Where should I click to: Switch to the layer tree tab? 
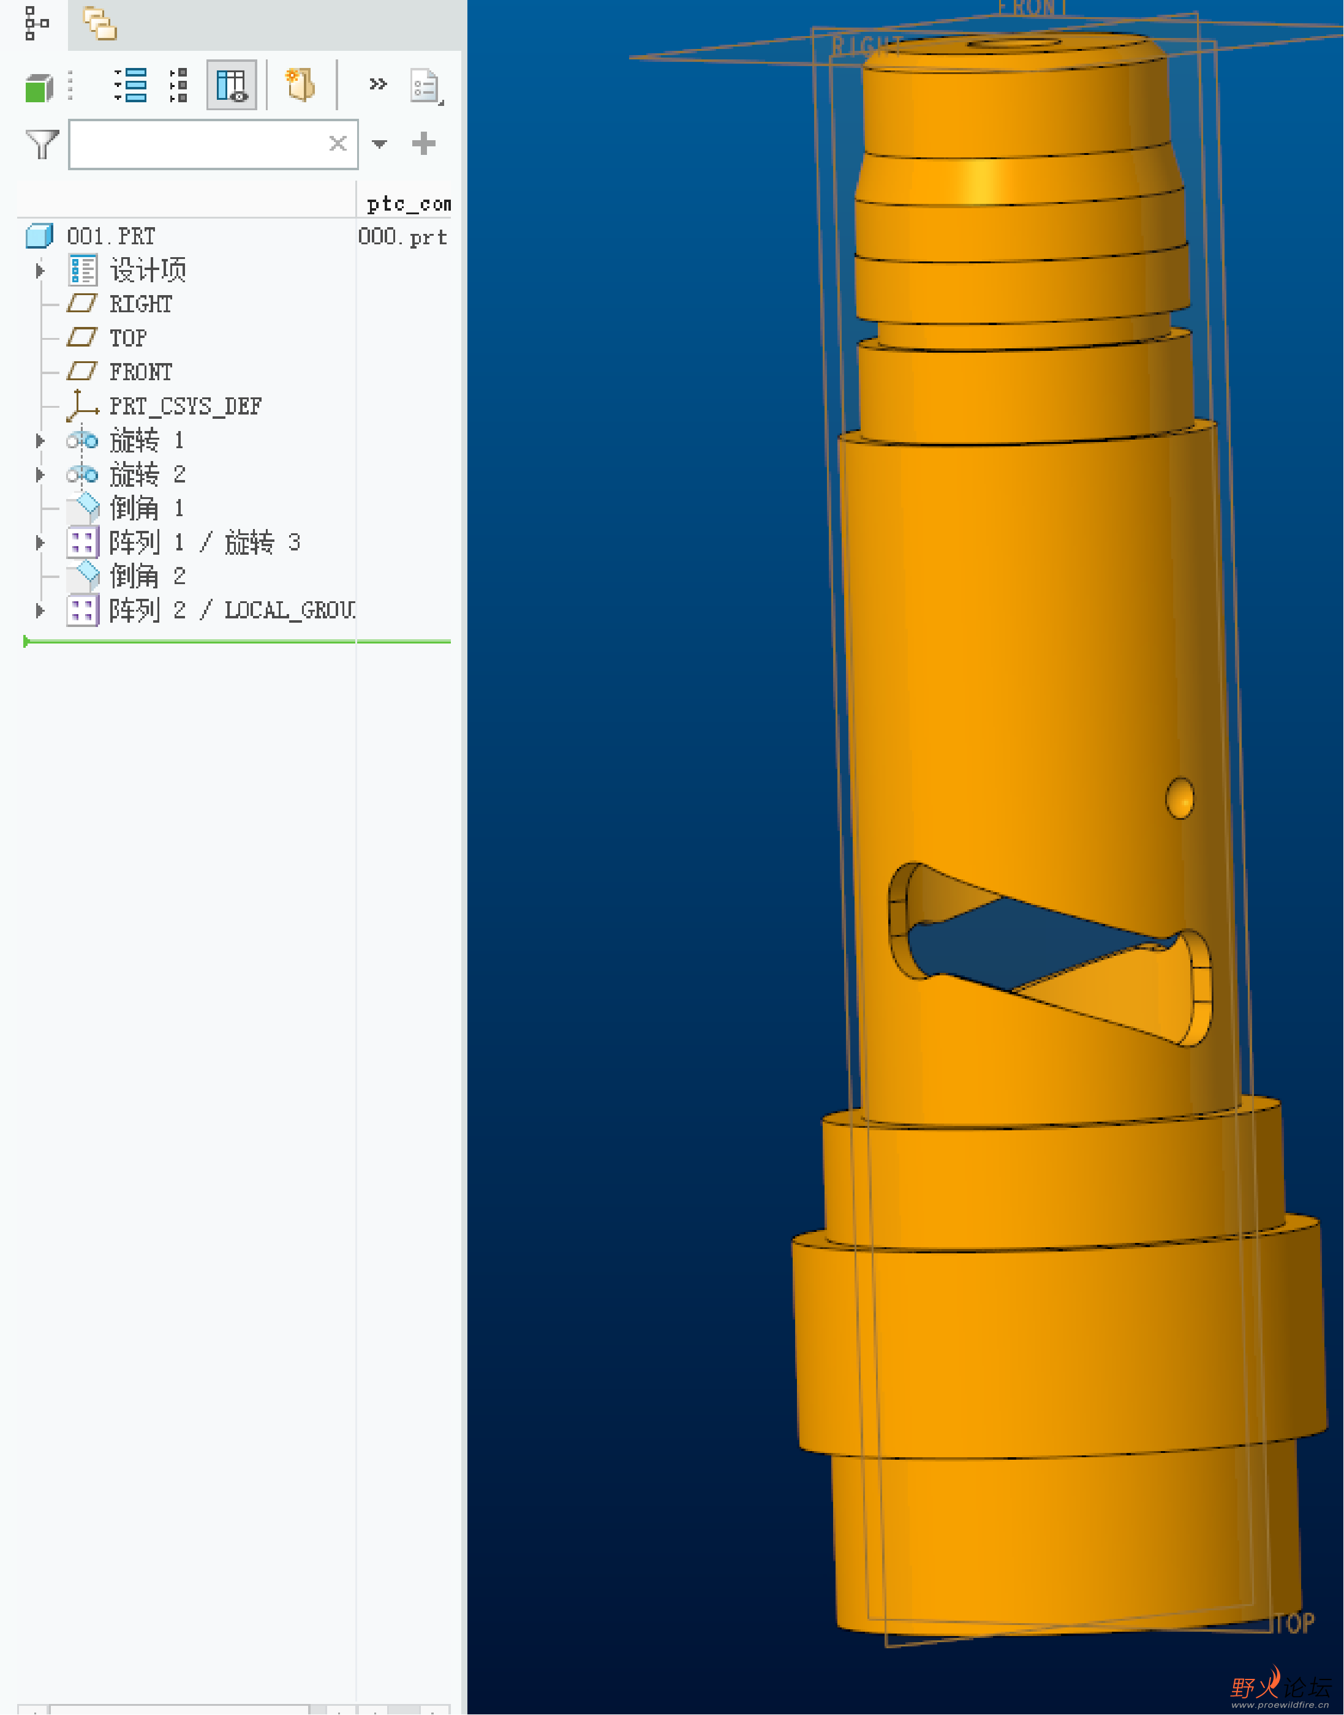pos(100,24)
